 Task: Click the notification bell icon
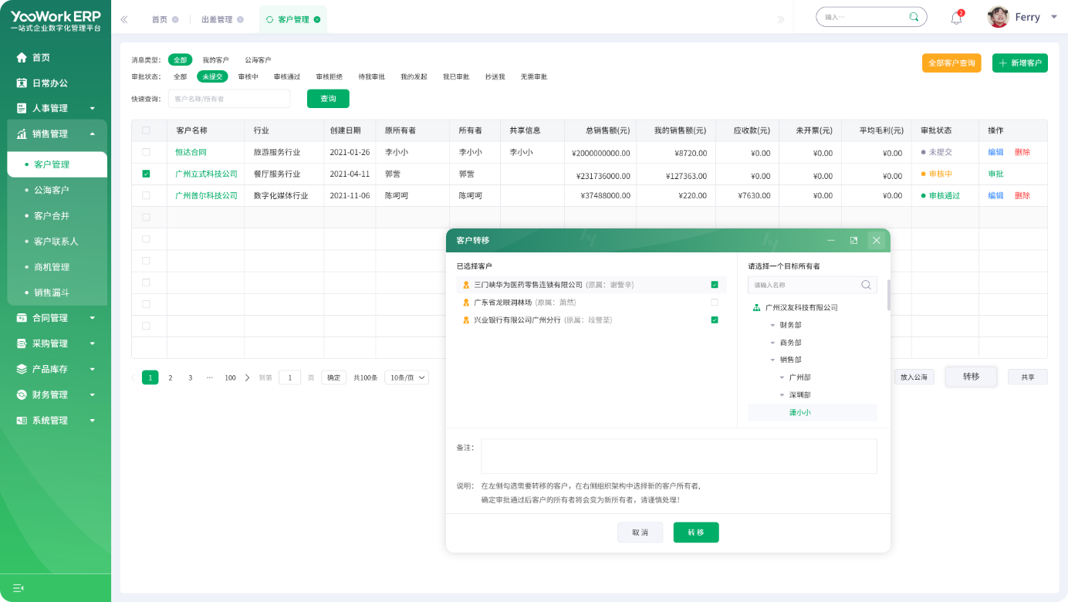956,18
